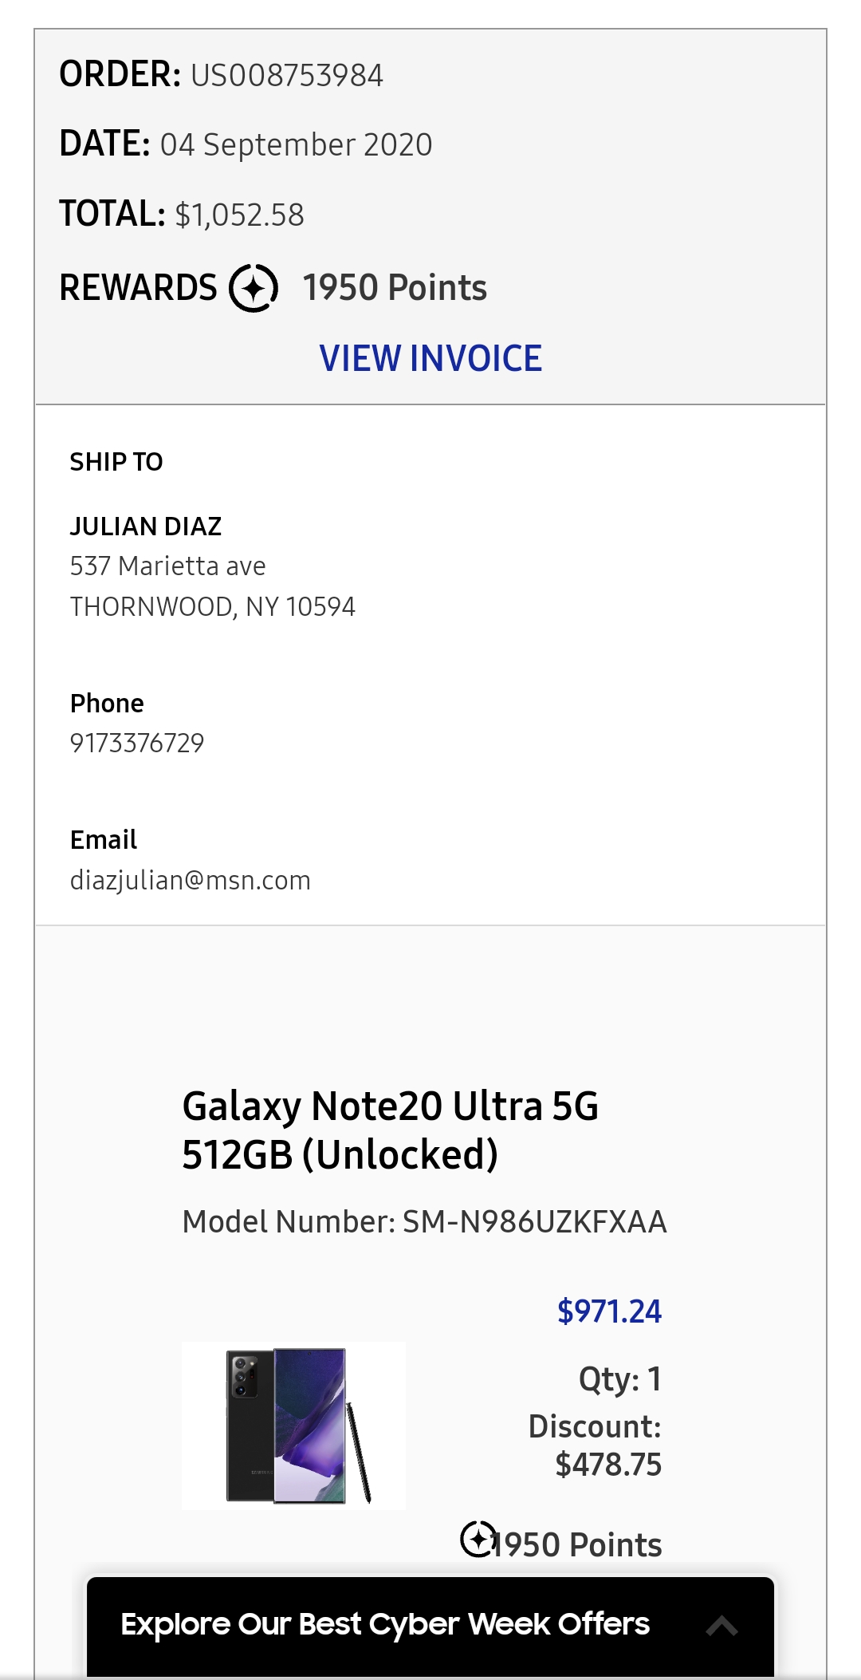Tap the 1950 Points rewards text in header
This screenshot has height=1680, width=861.
[395, 288]
